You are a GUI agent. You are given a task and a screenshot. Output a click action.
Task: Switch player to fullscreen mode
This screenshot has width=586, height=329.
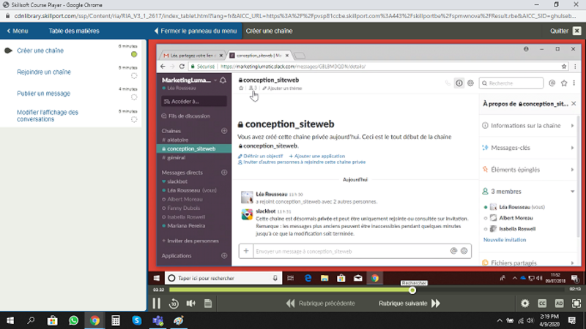pos(576,303)
